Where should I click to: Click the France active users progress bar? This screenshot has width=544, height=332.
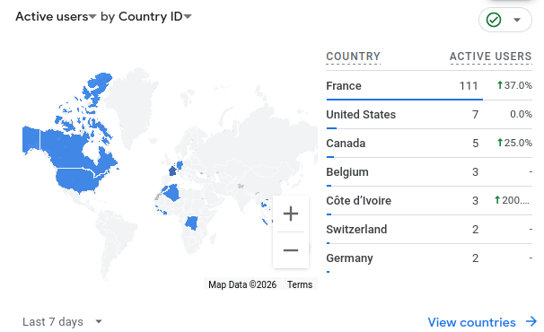(404, 100)
